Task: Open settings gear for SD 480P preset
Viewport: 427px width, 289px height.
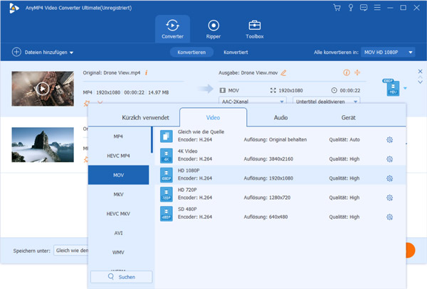Action: (389, 217)
